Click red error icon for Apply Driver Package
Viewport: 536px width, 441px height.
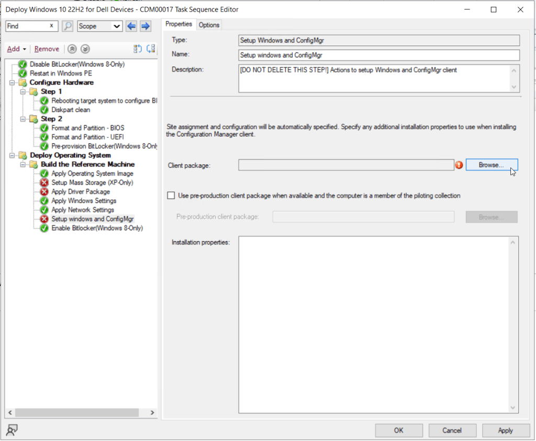tap(44, 192)
